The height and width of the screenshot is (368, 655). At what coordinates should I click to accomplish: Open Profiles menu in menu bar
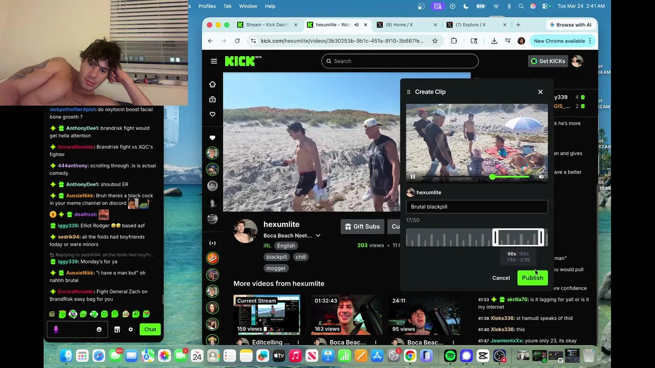[x=207, y=6]
